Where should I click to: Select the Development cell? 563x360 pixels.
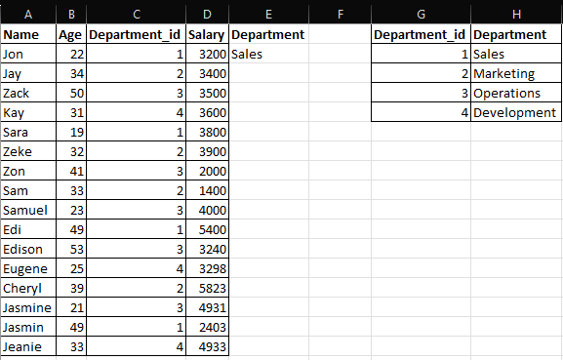[516, 112]
